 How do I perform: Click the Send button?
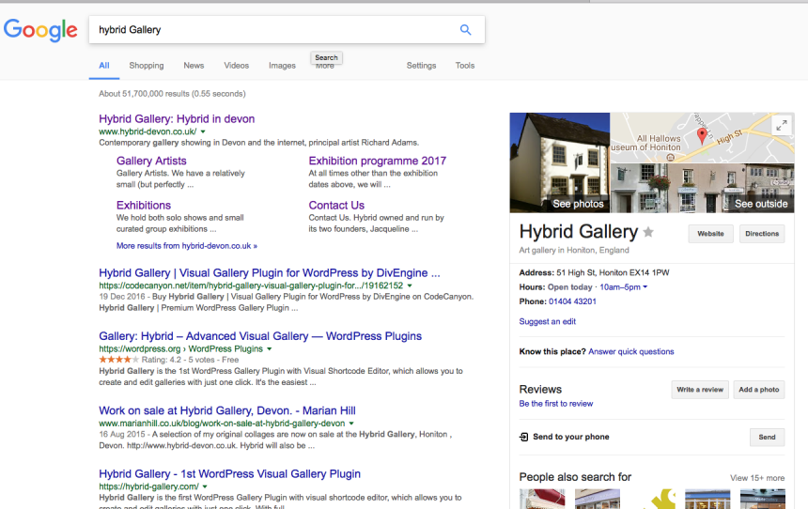767,437
